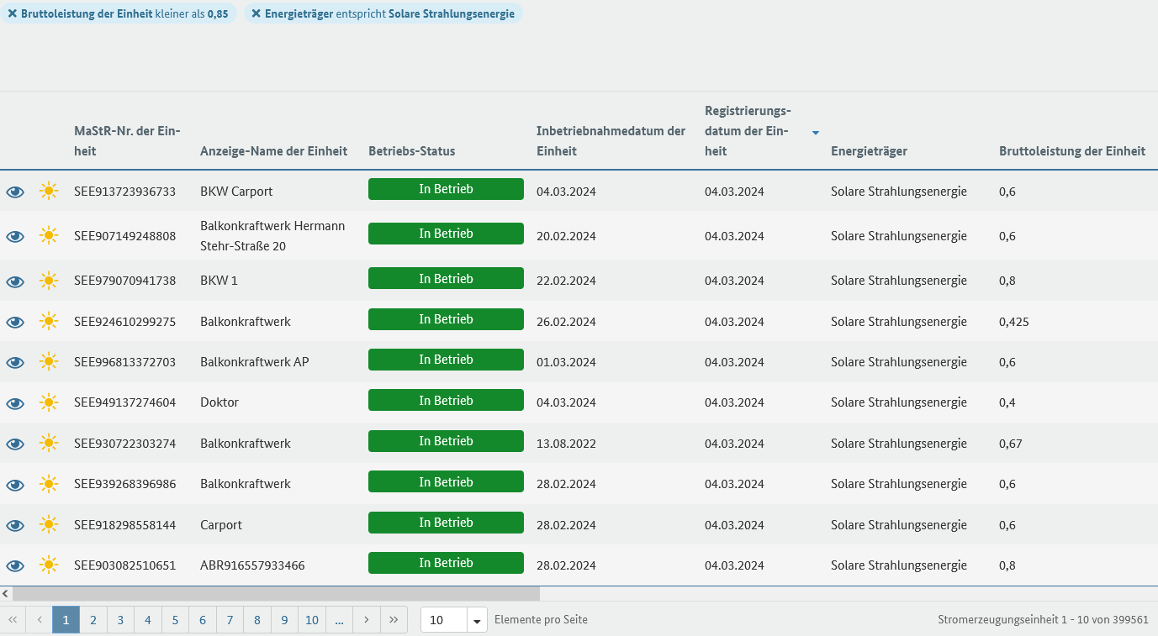
Task: View details of unit SEE979070941738
Action: click(x=15, y=281)
